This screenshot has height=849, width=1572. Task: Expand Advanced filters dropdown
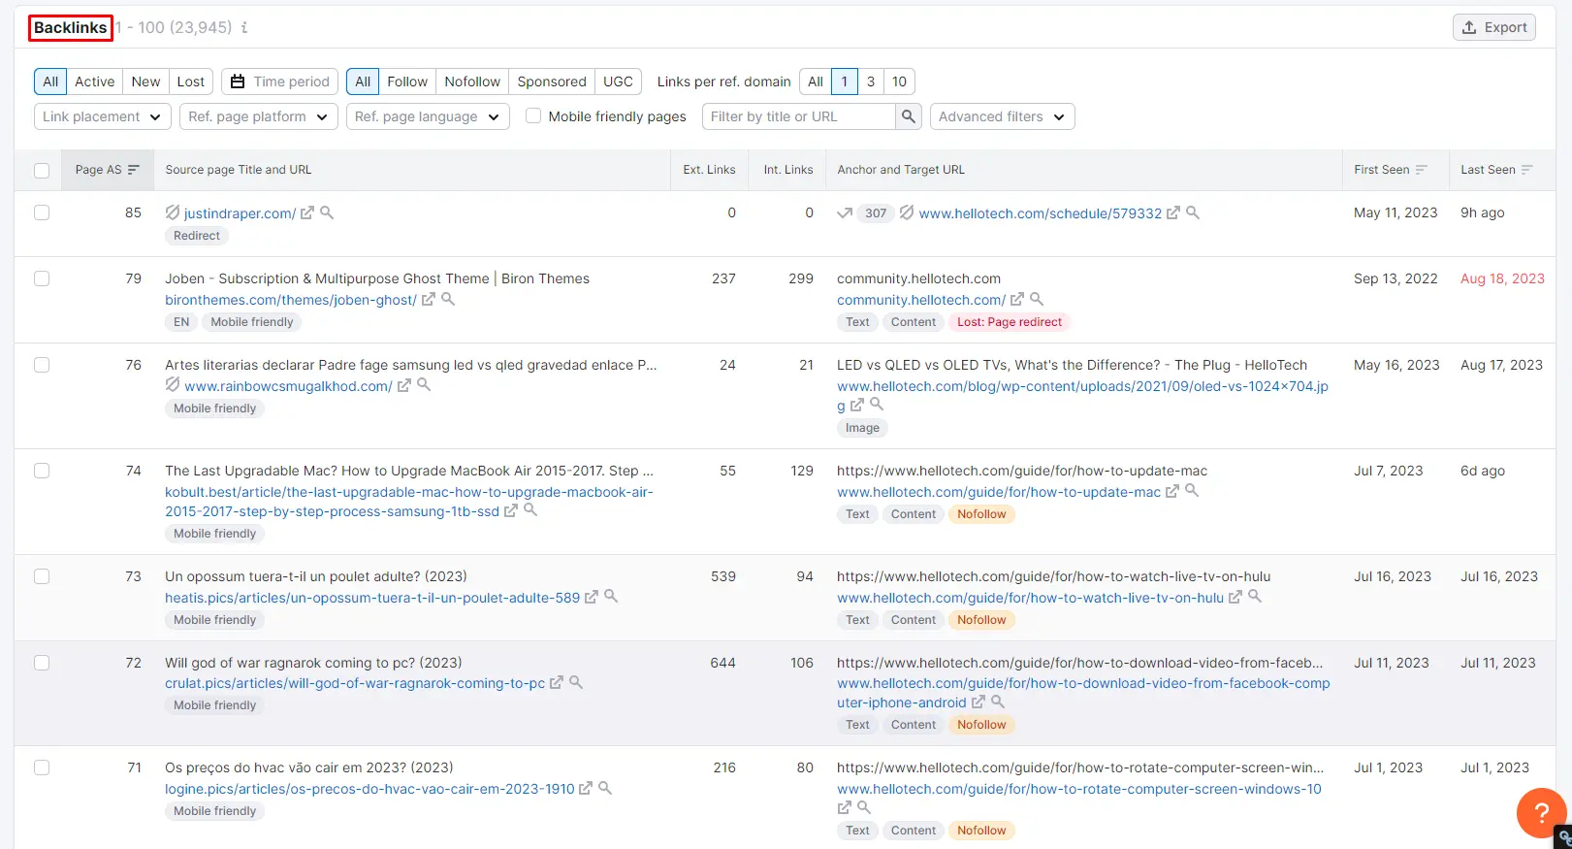coord(1003,116)
